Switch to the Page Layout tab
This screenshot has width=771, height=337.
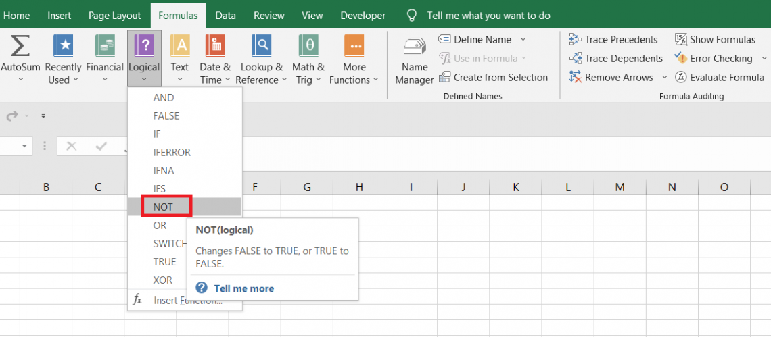[x=114, y=16]
